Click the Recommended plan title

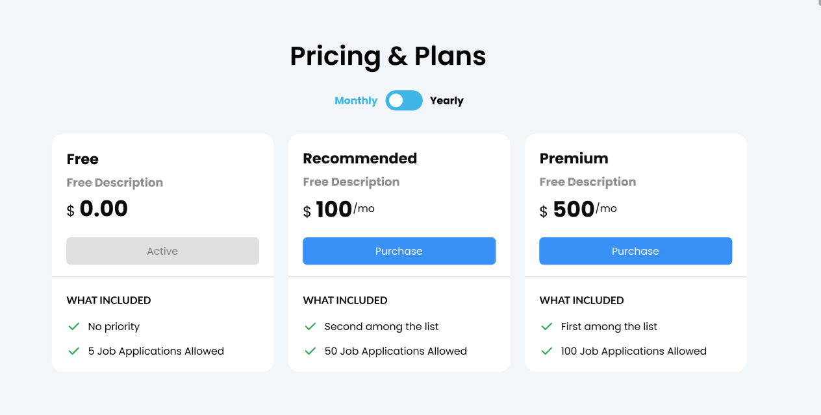coord(360,158)
